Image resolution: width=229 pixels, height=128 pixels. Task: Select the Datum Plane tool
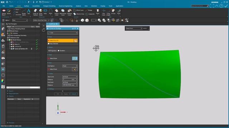click(4, 12)
